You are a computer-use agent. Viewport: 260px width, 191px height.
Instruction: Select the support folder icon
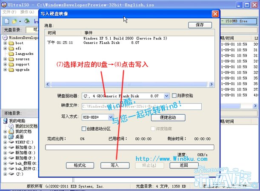tap(11, 64)
